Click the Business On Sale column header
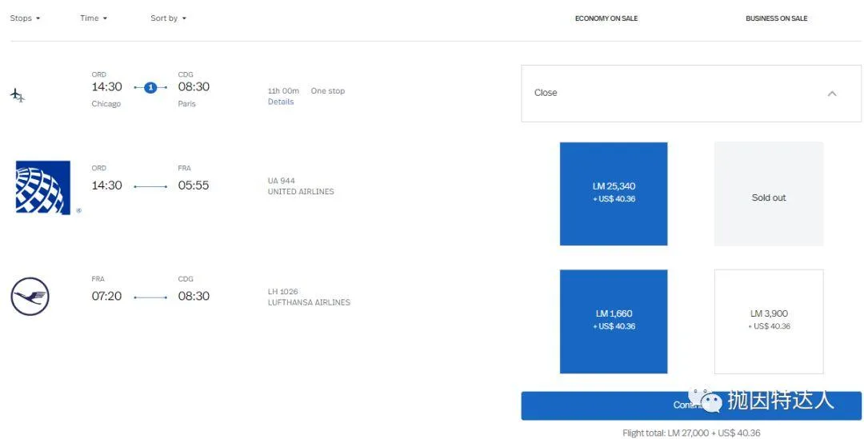This screenshot has width=864, height=439. [776, 18]
